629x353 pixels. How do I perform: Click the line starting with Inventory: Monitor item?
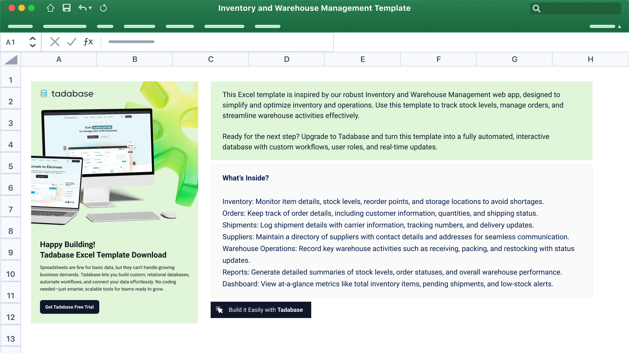point(383,202)
